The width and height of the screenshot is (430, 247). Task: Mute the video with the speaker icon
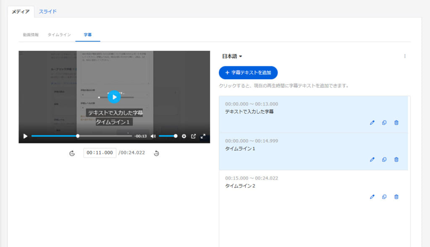(153, 136)
